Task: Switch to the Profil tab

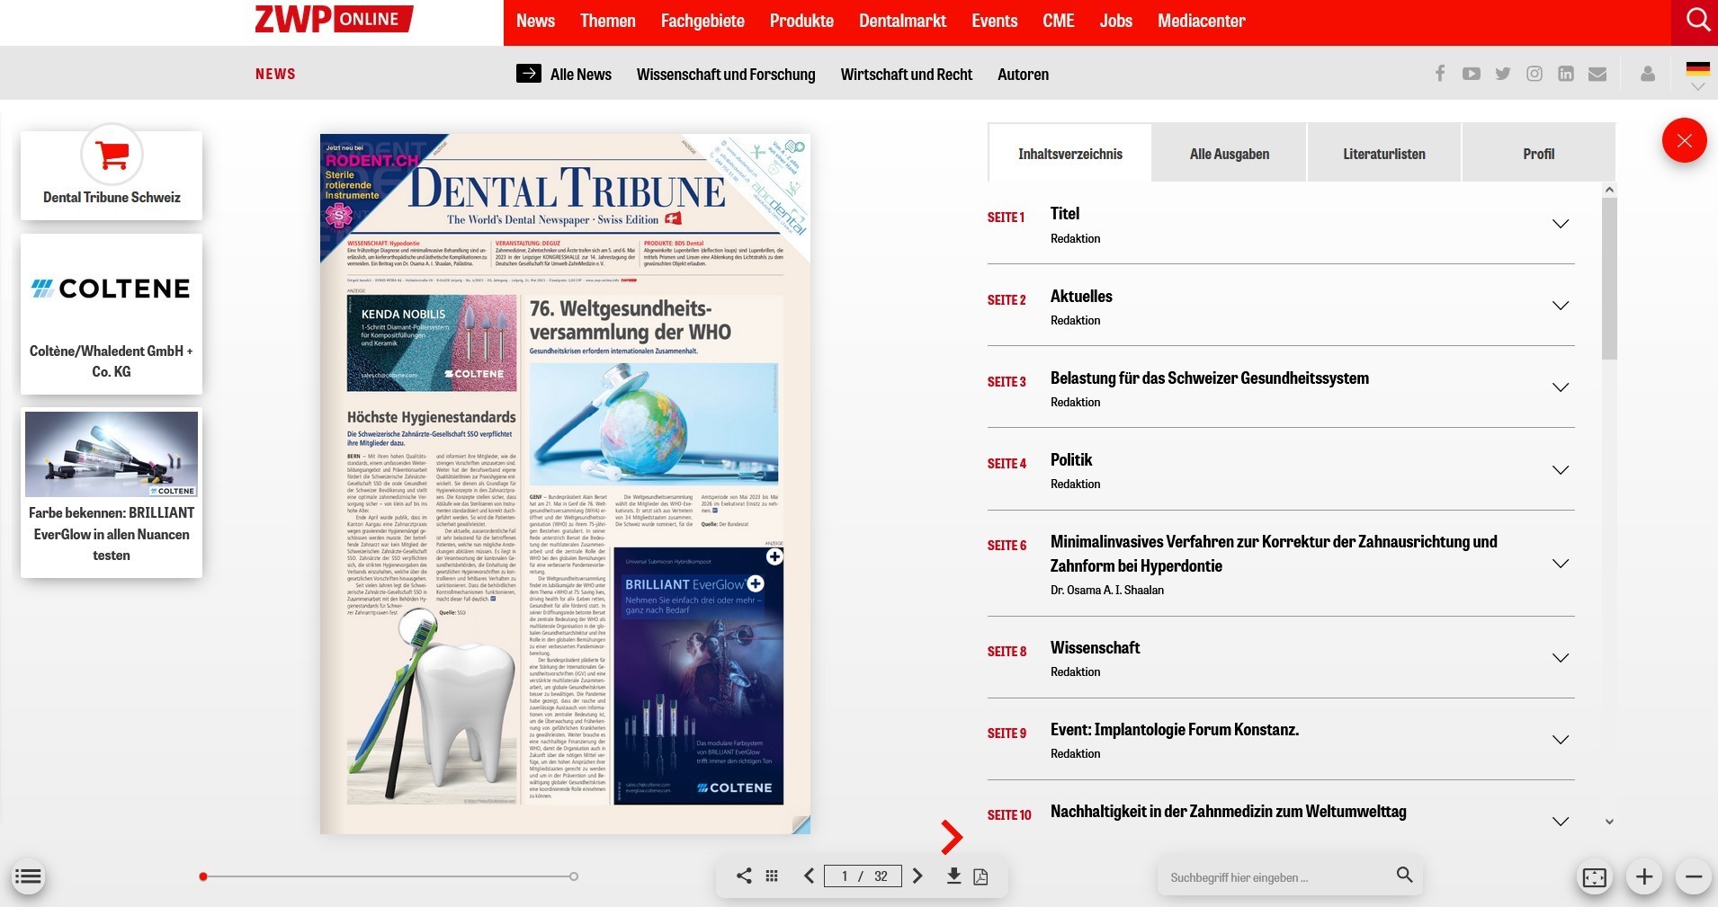Action: pyautogui.click(x=1538, y=154)
